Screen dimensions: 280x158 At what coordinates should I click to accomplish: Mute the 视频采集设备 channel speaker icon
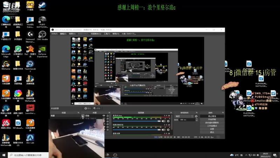click(x=163, y=130)
